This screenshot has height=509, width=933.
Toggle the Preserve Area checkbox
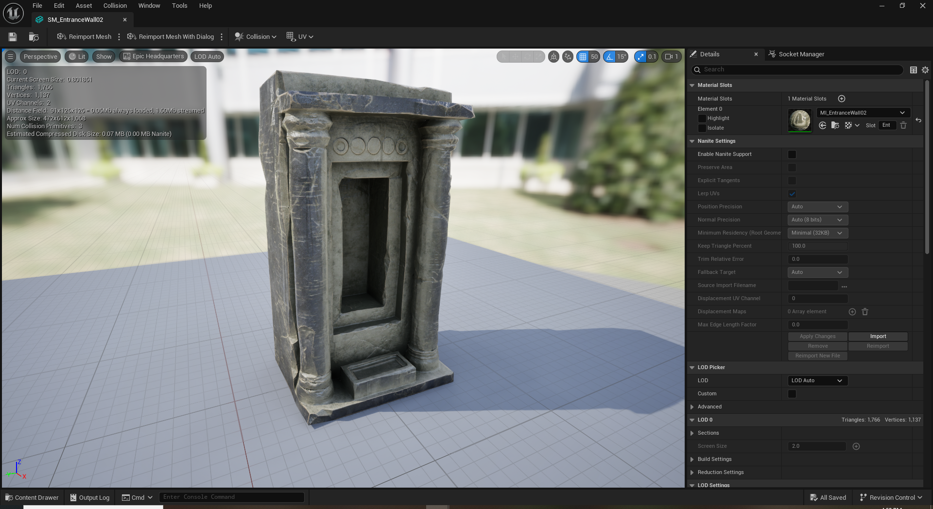792,168
